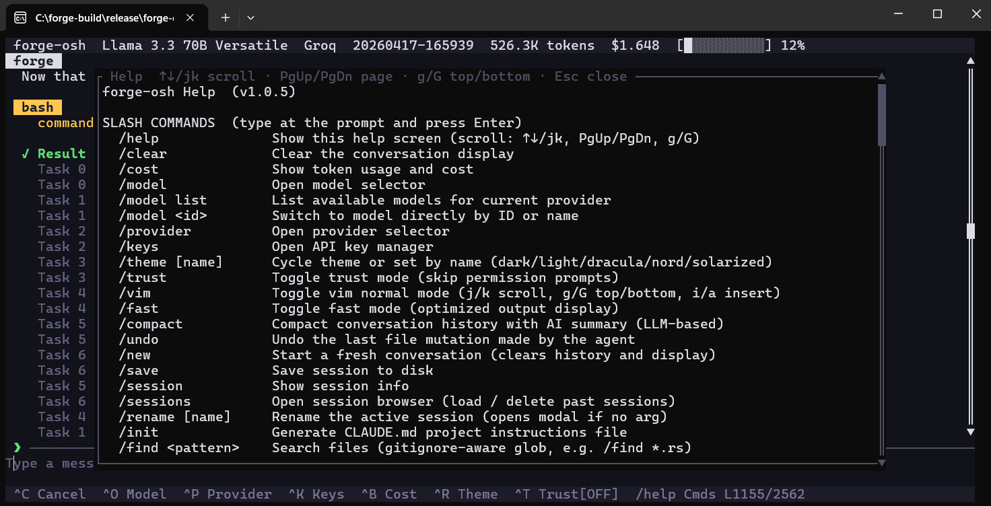Screen dimensions: 991x506
Task: Click the $1.648 cost value
Action: (636, 46)
